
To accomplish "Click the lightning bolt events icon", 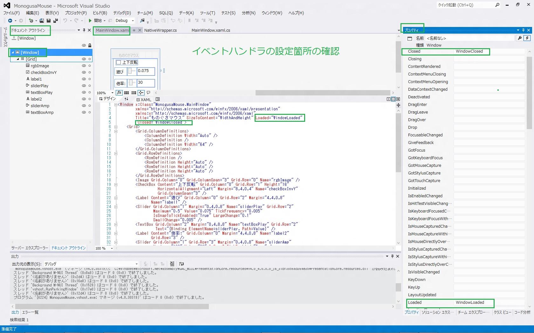I will pos(527,38).
